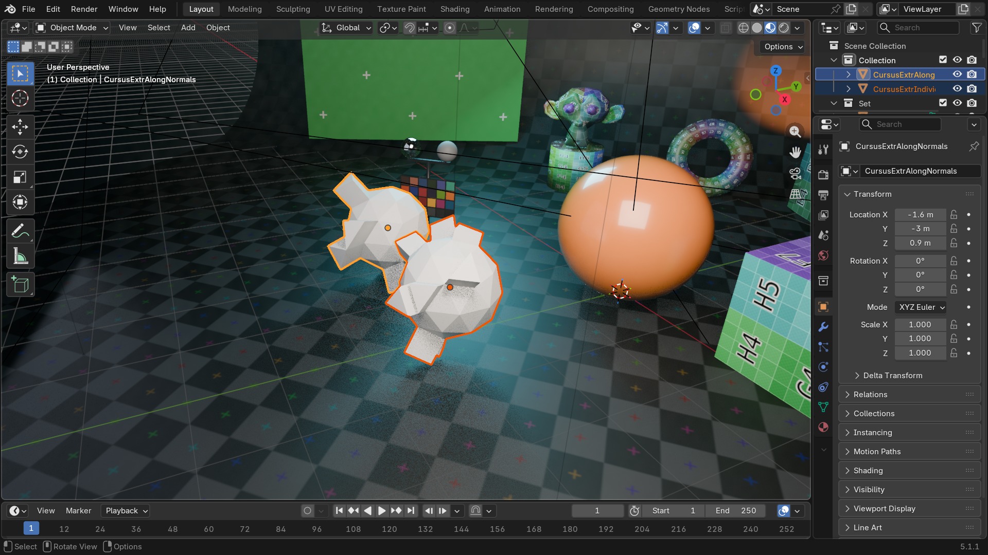
Task: Open the Global orientation dropdown
Action: pyautogui.click(x=346, y=28)
